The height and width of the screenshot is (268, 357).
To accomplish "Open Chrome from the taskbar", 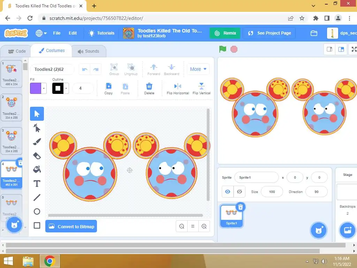I will tap(50, 261).
